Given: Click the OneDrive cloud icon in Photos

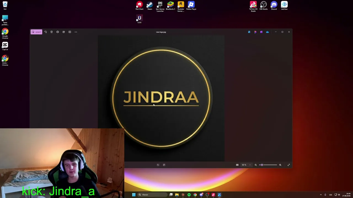Looking at the screenshot, I should [x=267, y=32].
